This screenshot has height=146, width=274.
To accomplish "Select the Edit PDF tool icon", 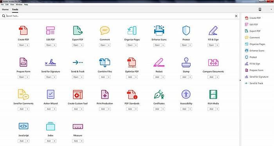I will 50,30.
